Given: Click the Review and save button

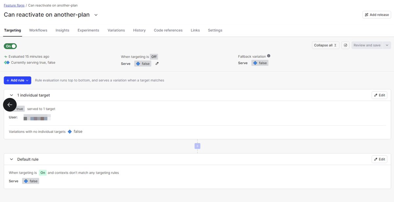Looking at the screenshot, I should pos(367,45).
